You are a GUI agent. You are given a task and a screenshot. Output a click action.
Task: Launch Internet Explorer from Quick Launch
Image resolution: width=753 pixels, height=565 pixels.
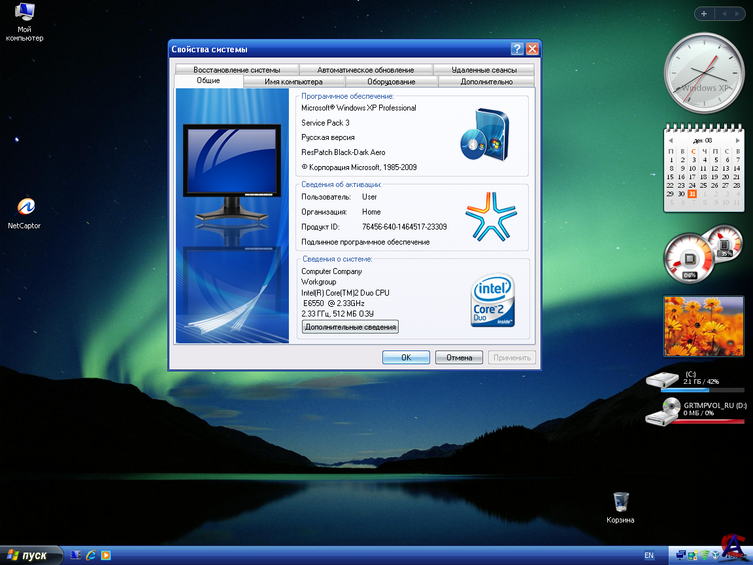pos(91,555)
